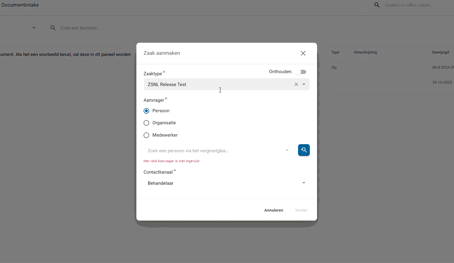Image resolution: width=454 pixels, height=263 pixels.
Task: Click the search icon beside Zoek een bestand
Action: (53, 28)
